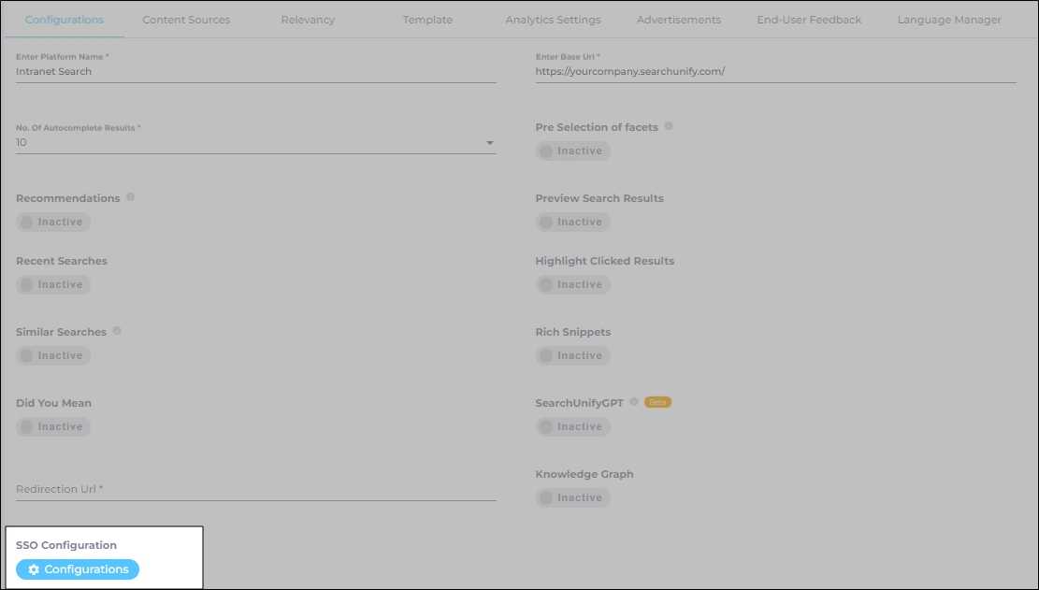Click the gear icon in SSO Configurations button
Viewport: 1039px width, 590px height.
pyautogui.click(x=34, y=569)
